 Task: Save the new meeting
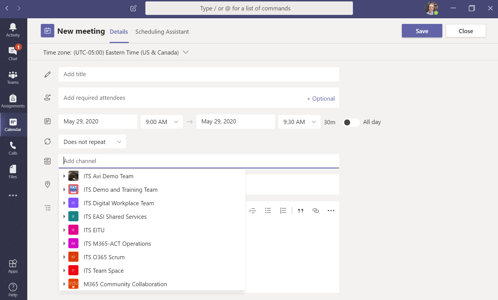click(x=422, y=31)
